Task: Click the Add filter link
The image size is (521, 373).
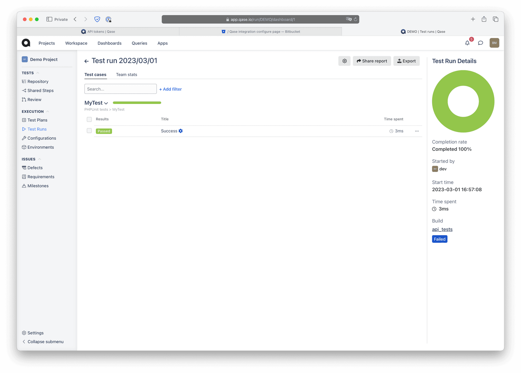Action: (x=171, y=89)
